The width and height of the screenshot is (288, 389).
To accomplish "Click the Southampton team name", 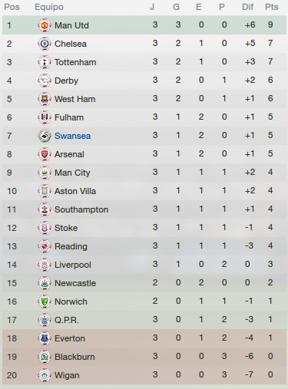I will [81, 209].
